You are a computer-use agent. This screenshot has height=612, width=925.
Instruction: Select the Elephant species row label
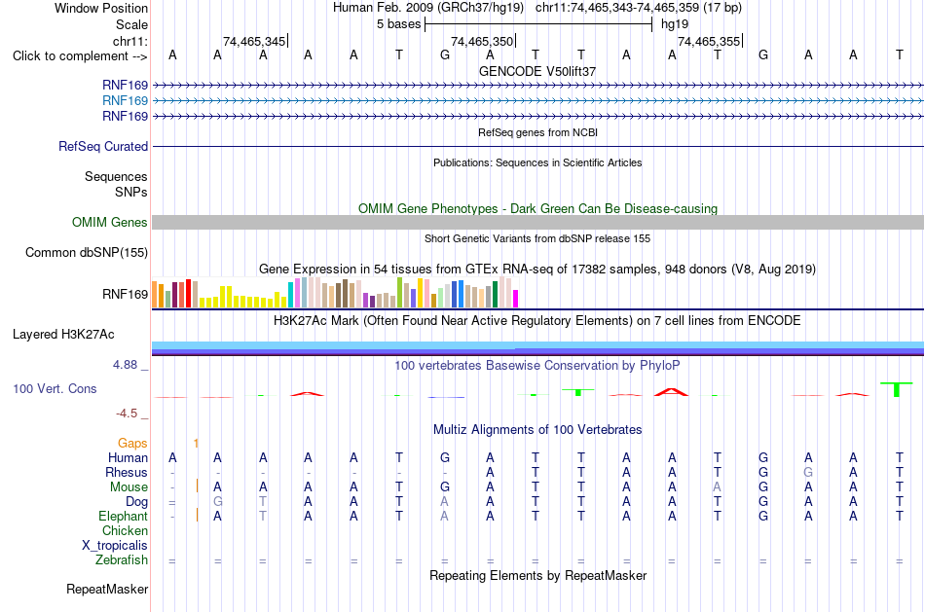click(x=124, y=516)
